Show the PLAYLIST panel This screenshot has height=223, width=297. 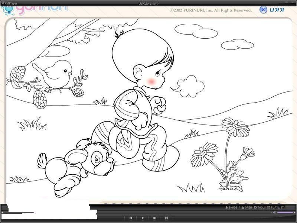(x=275, y=207)
